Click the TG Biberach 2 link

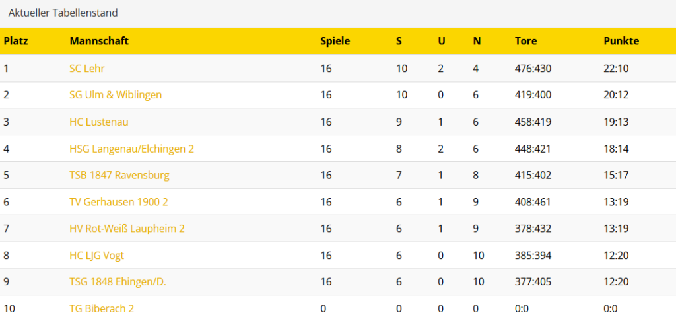coord(102,308)
